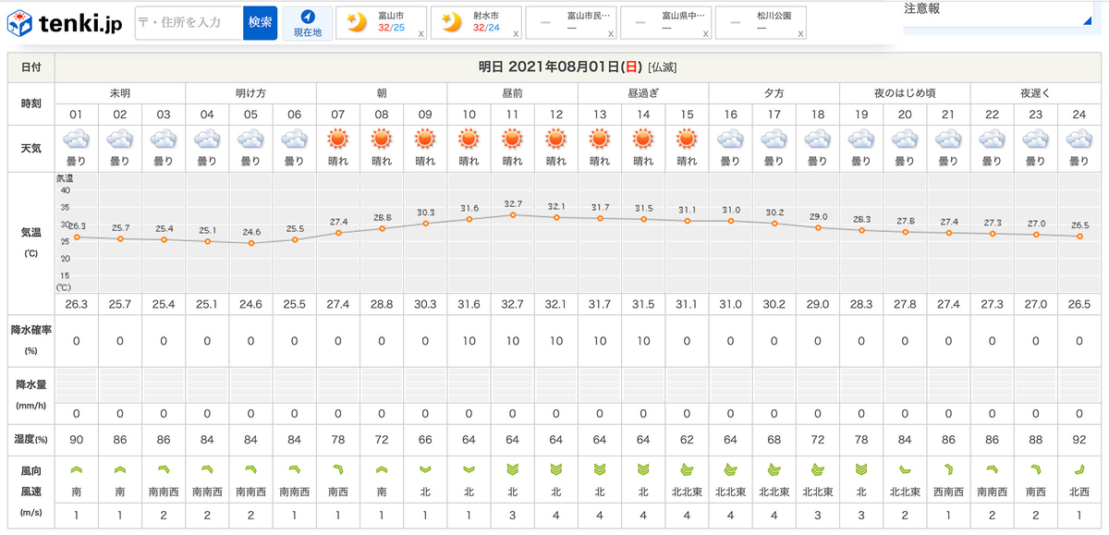Click the 湿度(%) row label
This screenshot has height=535, width=1109.
click(31, 439)
